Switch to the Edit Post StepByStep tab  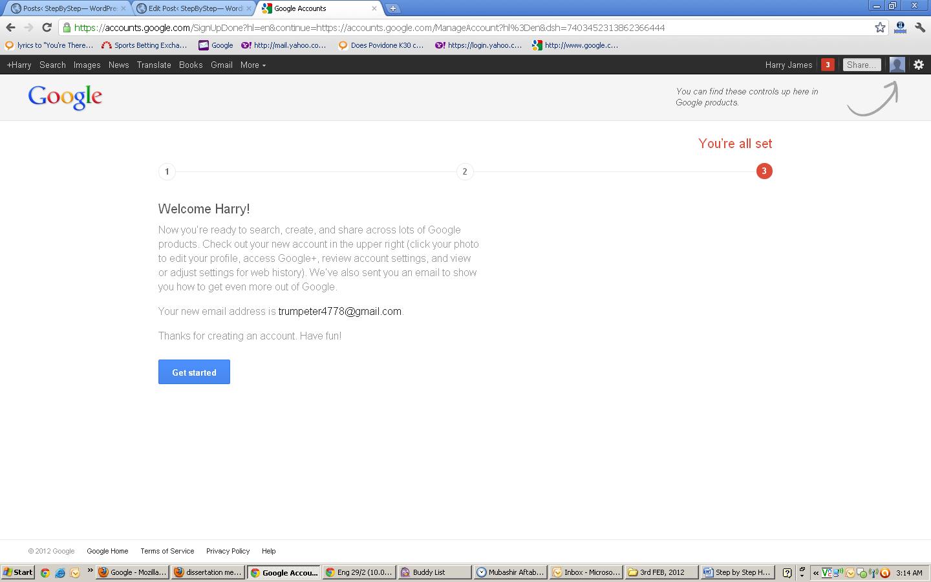click(x=195, y=8)
